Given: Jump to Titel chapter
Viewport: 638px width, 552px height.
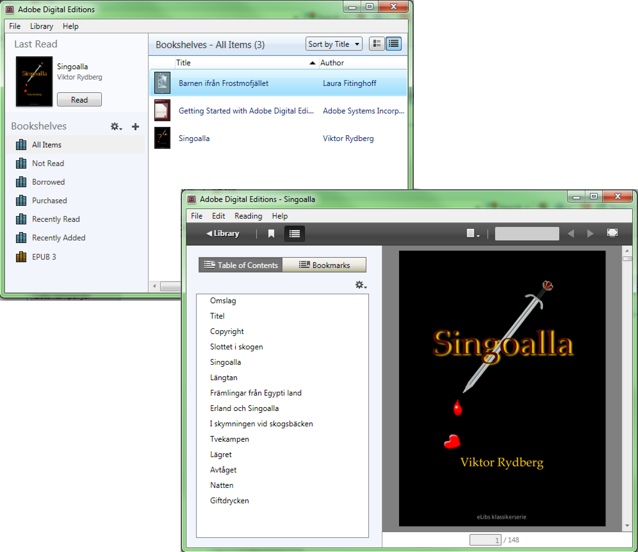Looking at the screenshot, I should [217, 316].
